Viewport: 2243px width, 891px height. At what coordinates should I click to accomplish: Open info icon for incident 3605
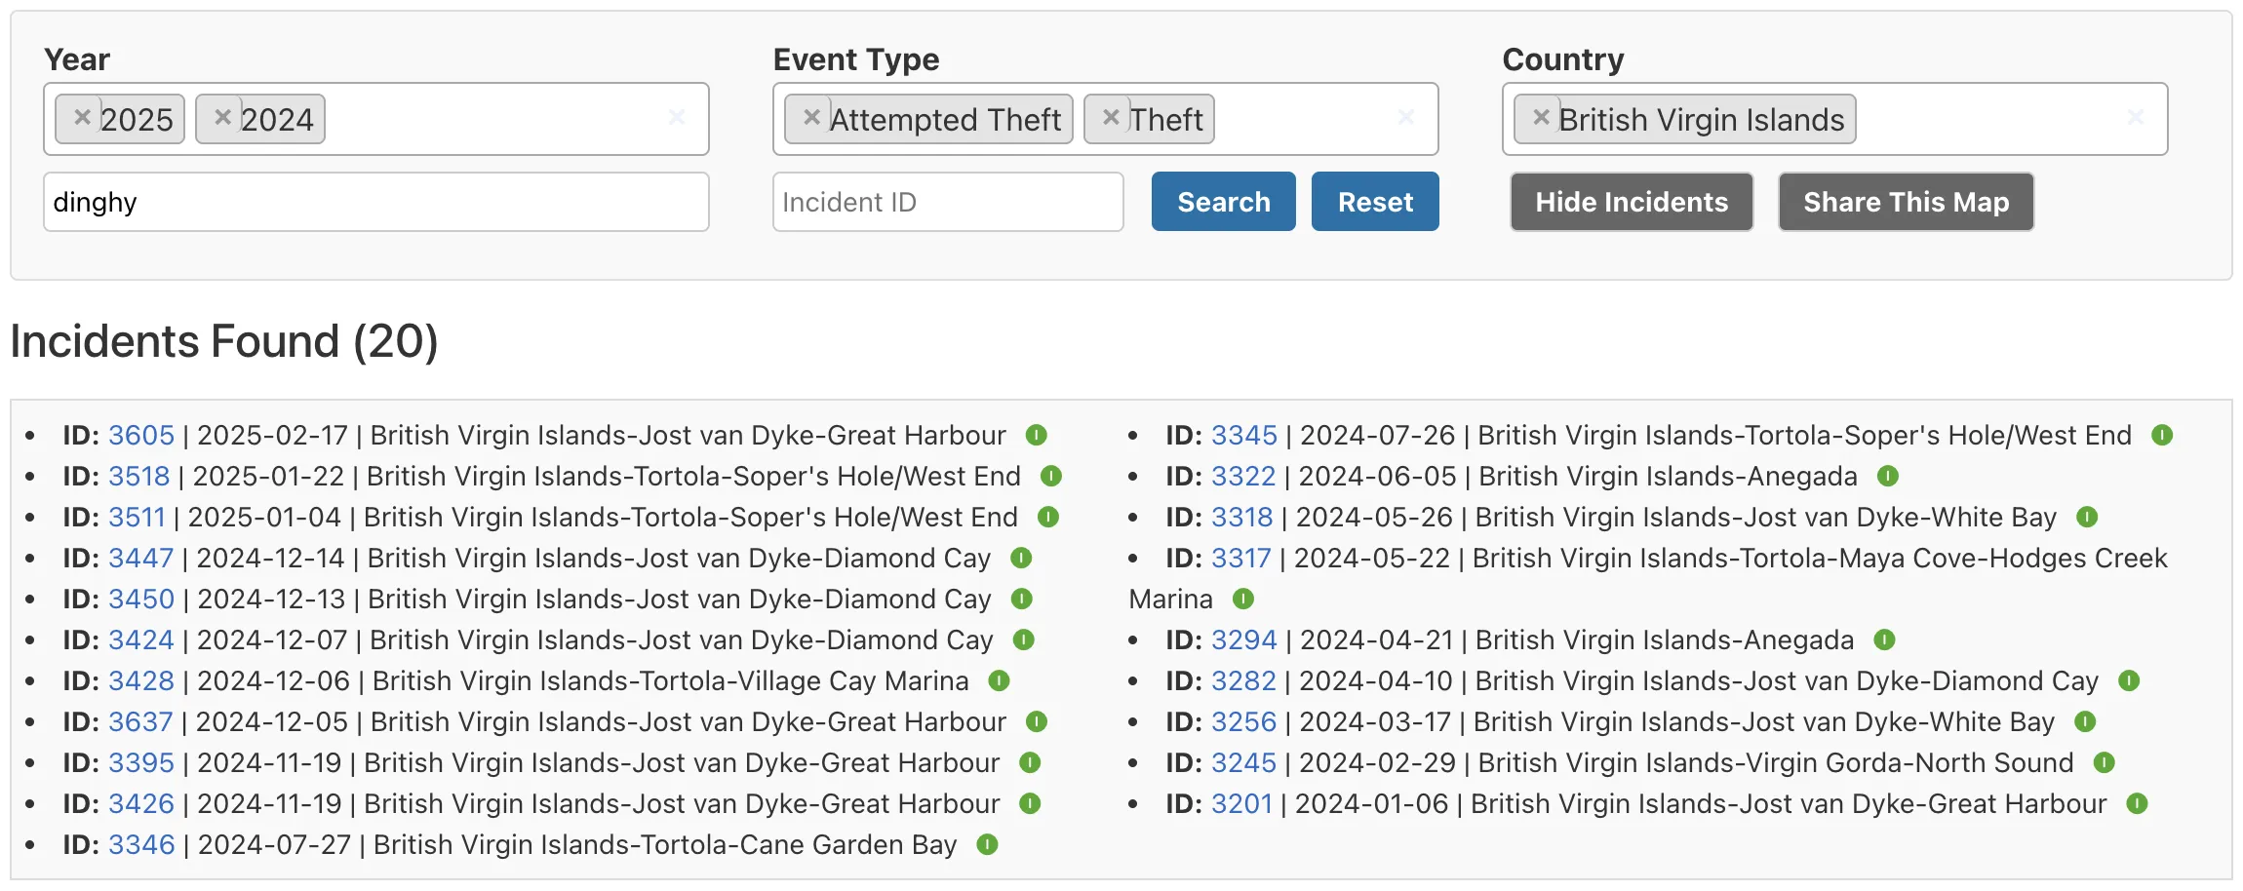(x=1038, y=436)
